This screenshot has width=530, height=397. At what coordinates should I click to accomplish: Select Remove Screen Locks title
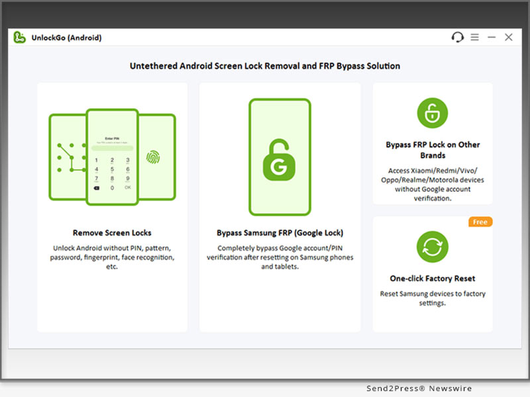pyautogui.click(x=112, y=233)
